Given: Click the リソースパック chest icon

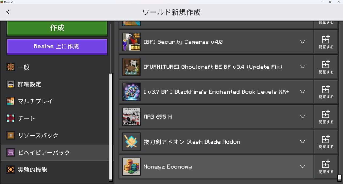Looking at the screenshot, I should (x=11, y=136).
